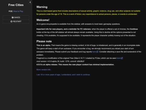Collapse the sidebar with the chevron arrow
The width and height of the screenshot is (146, 110).
pyautogui.click(x=30, y=2)
